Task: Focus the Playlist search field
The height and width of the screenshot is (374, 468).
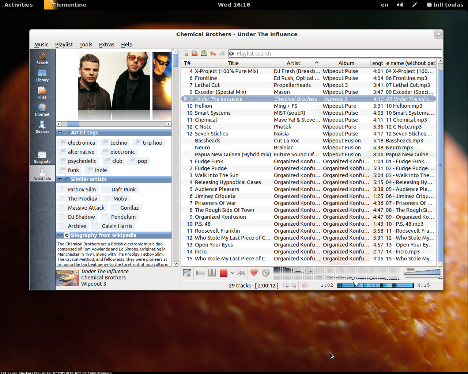Action: pos(335,54)
